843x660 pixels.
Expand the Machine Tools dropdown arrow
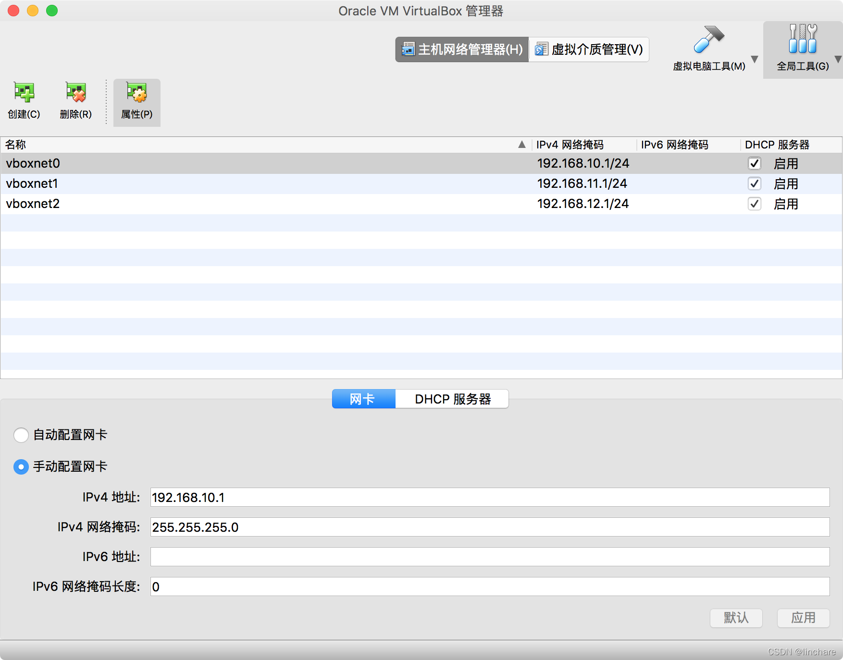click(x=755, y=59)
